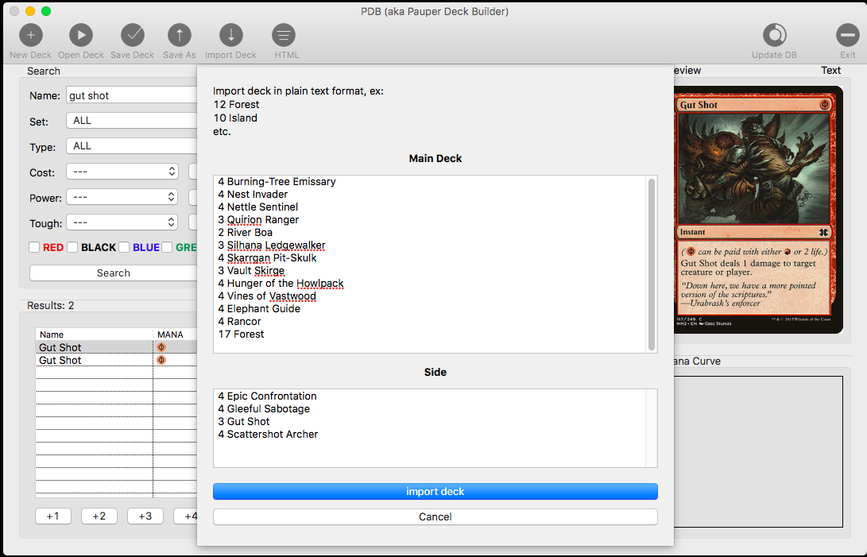Select the second Gut Shot result row
This screenshot has width=867, height=557.
116,360
